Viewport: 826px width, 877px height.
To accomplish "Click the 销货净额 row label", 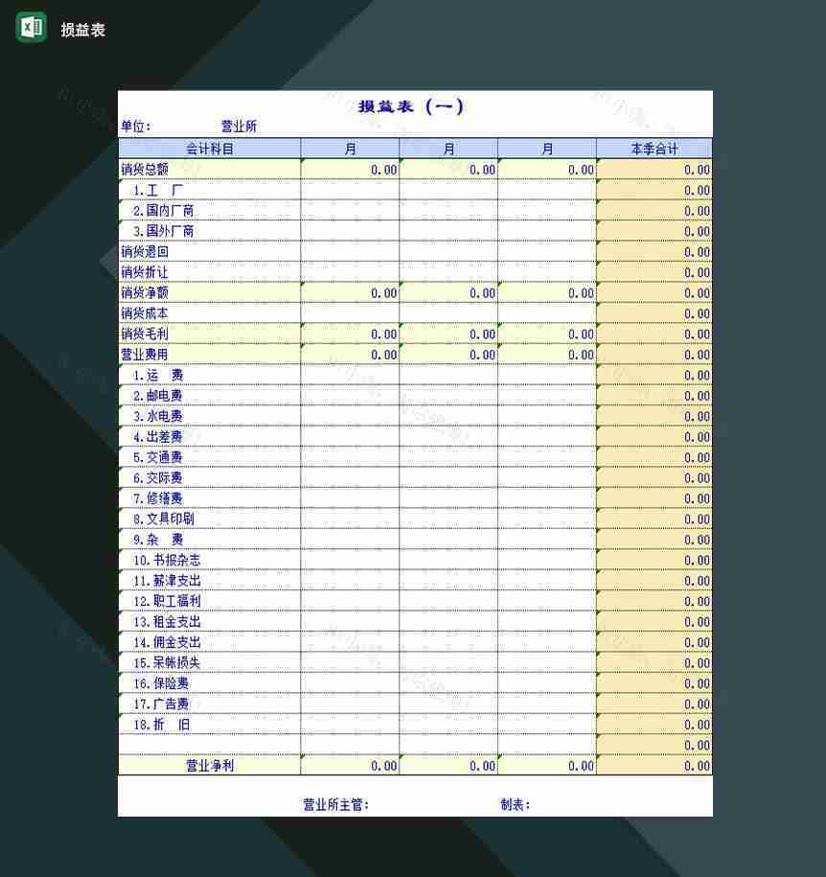I will coord(145,292).
